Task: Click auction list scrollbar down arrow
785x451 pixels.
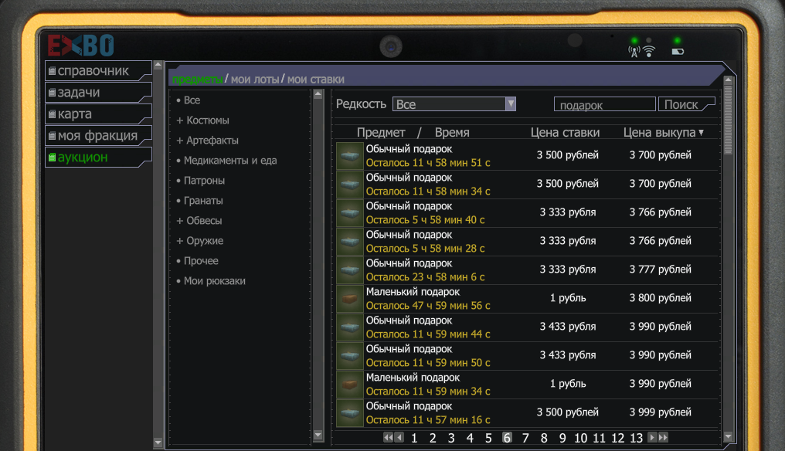Action: point(729,436)
